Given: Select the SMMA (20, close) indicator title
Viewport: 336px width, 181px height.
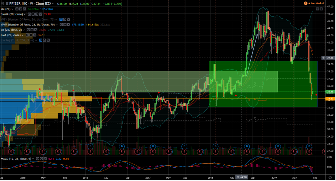Looking at the screenshot, I should click(12, 14).
